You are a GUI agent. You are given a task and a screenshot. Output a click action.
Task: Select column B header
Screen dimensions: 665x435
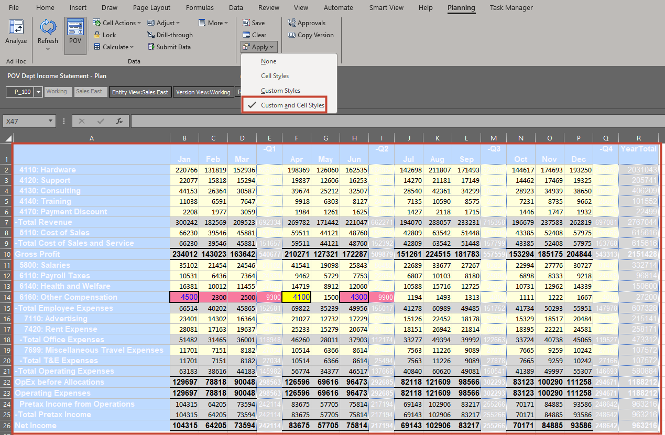pyautogui.click(x=184, y=138)
